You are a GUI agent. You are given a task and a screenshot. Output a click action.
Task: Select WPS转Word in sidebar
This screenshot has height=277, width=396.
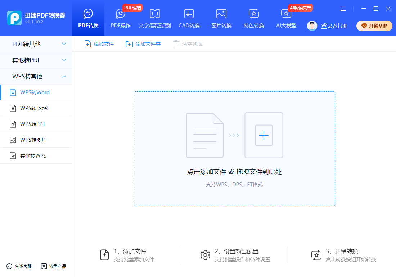coord(36,92)
